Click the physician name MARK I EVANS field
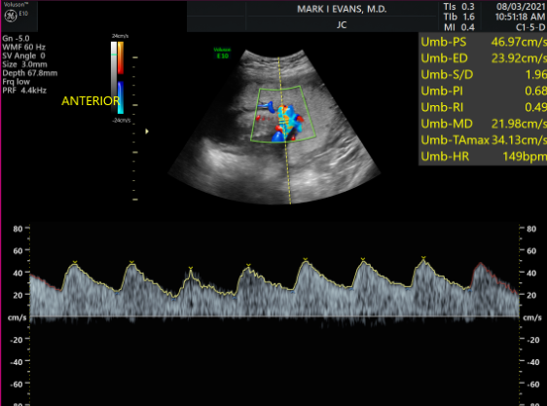 pos(342,9)
